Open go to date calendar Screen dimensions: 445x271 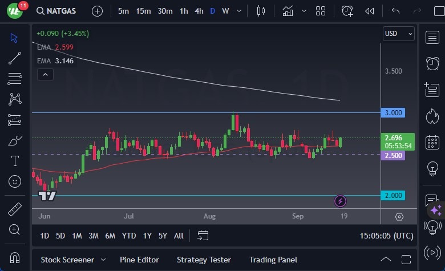coord(203,236)
